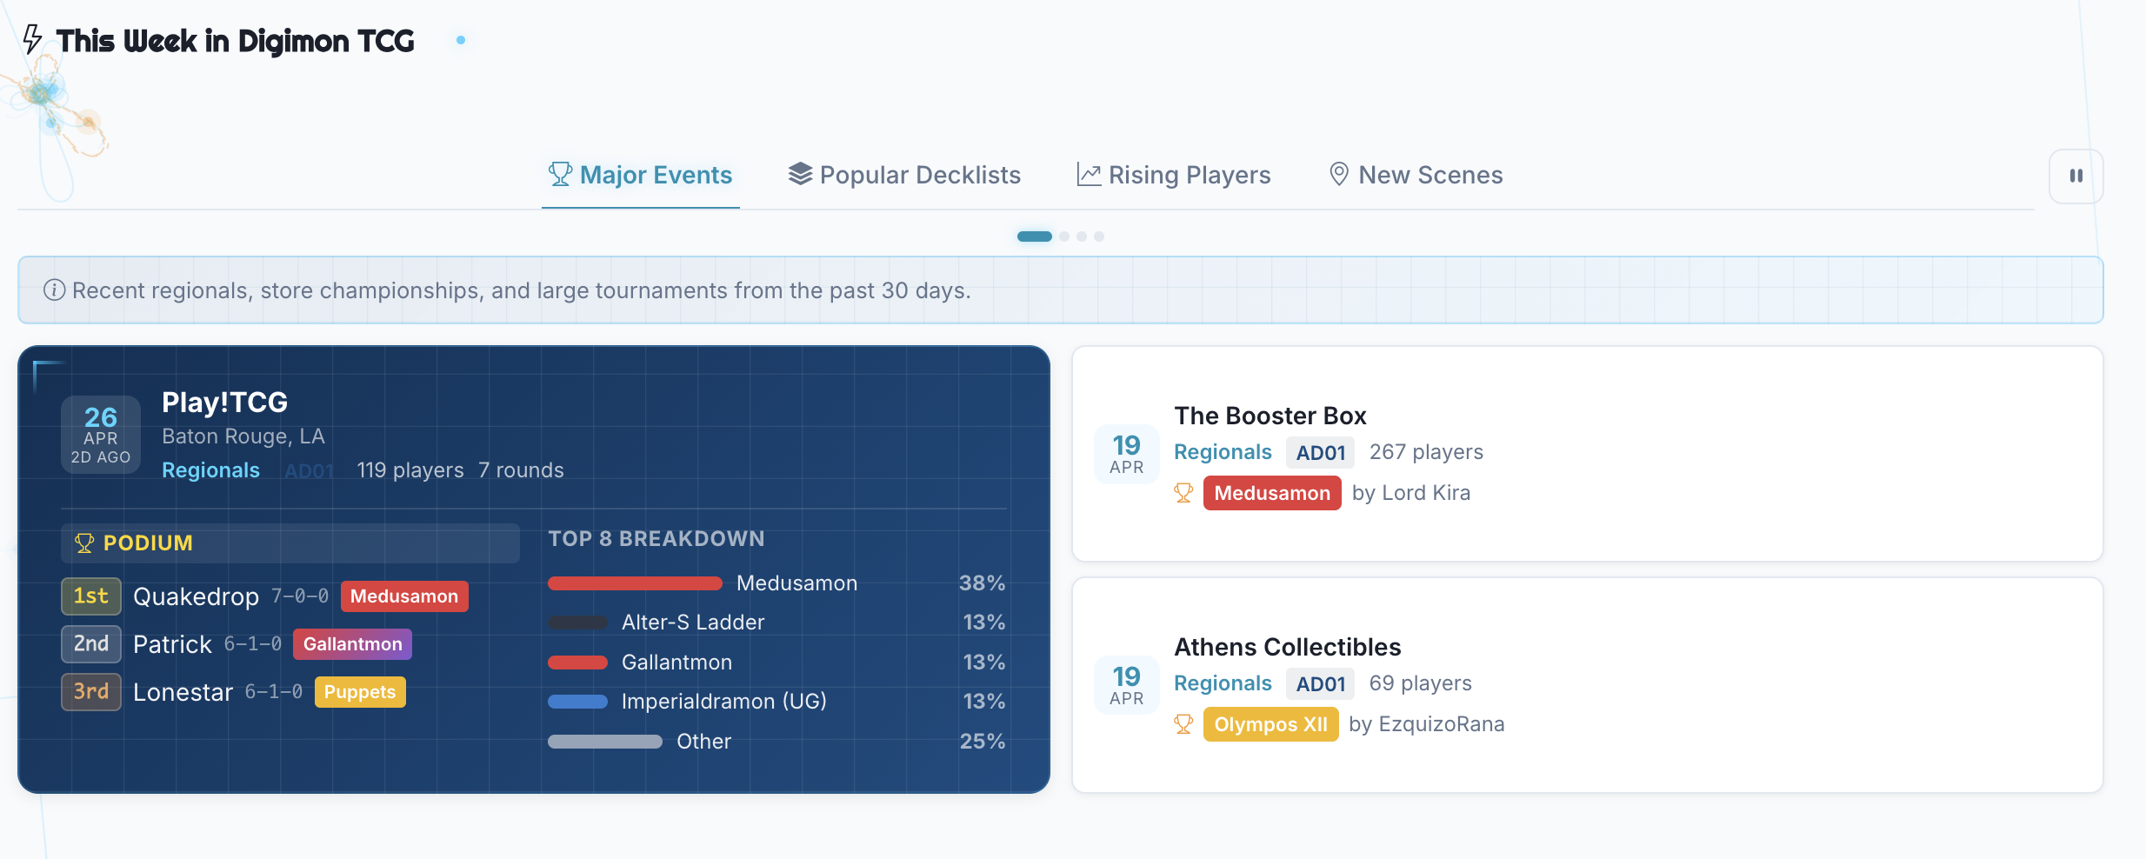Image resolution: width=2146 pixels, height=859 pixels.
Task: Click the Olympos XII deck tag
Action: point(1270,724)
